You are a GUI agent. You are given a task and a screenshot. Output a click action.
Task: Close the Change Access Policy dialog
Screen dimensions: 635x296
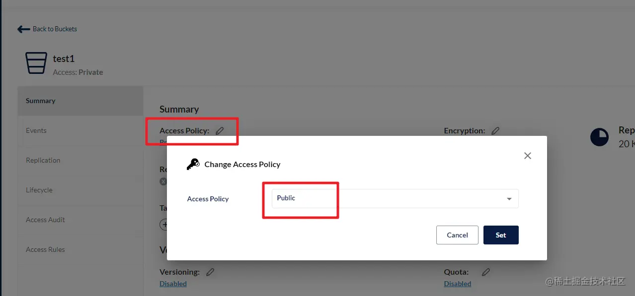tap(528, 156)
